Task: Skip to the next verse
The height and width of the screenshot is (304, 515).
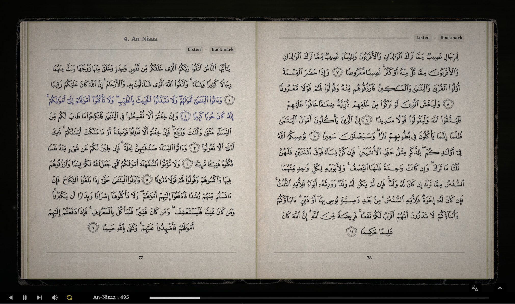Action: (x=39, y=297)
